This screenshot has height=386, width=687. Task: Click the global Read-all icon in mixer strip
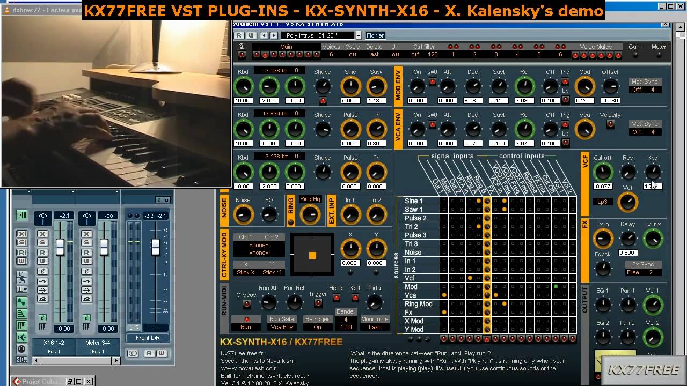[x=21, y=253]
